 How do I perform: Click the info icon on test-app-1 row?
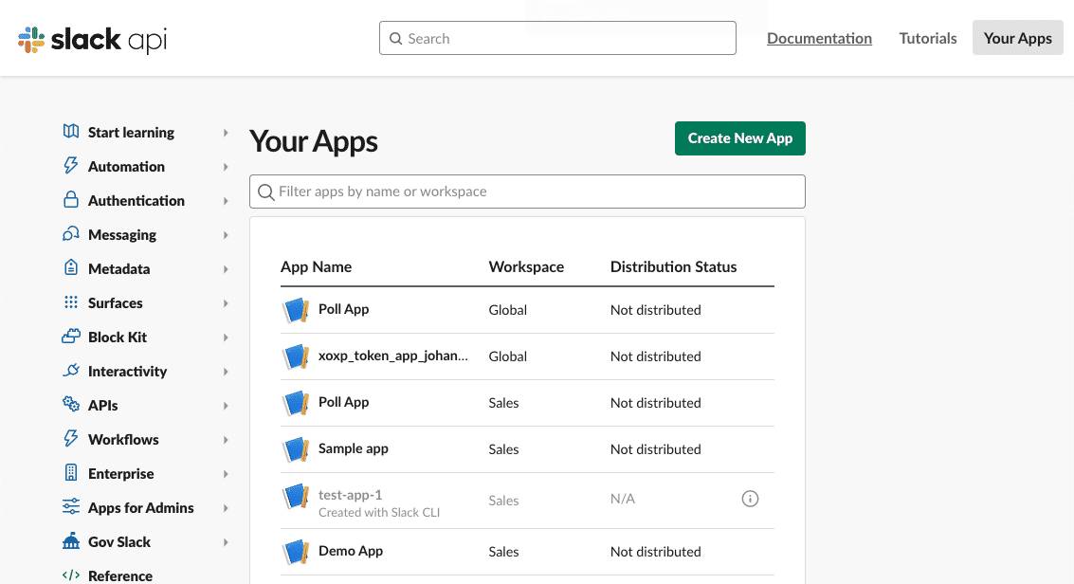point(750,499)
